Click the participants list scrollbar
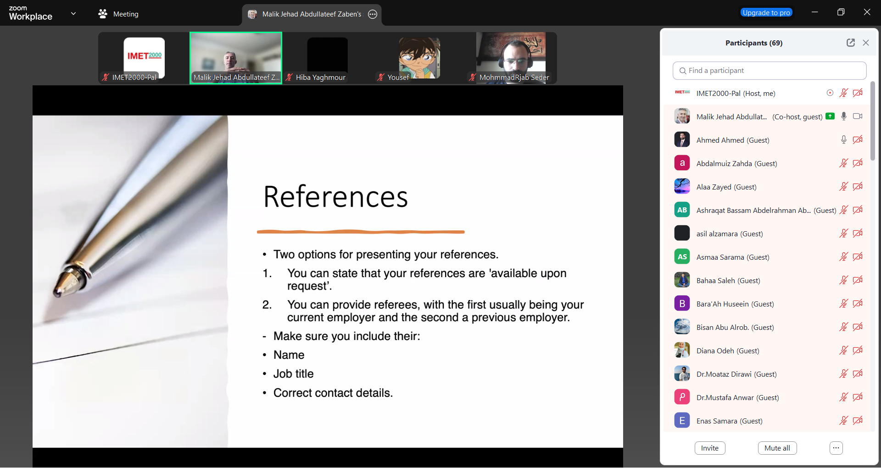The image size is (881, 468). pos(872,122)
